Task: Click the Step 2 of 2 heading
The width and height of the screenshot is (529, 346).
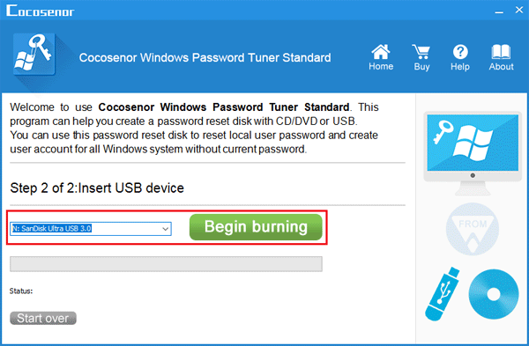Action: pyautogui.click(x=97, y=188)
